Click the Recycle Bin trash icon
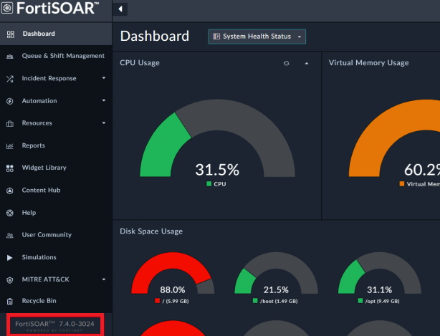Screen dimensions: 440x336 point(10,302)
